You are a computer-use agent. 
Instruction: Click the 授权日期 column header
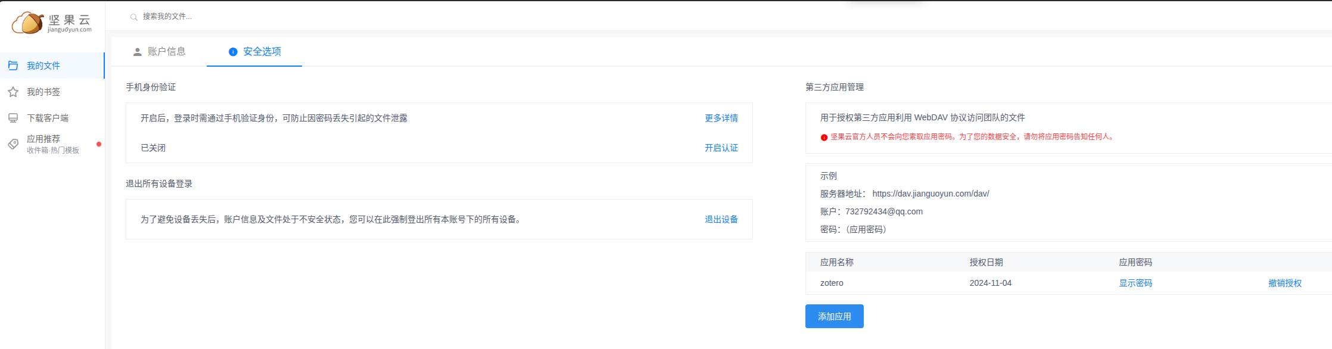986,262
